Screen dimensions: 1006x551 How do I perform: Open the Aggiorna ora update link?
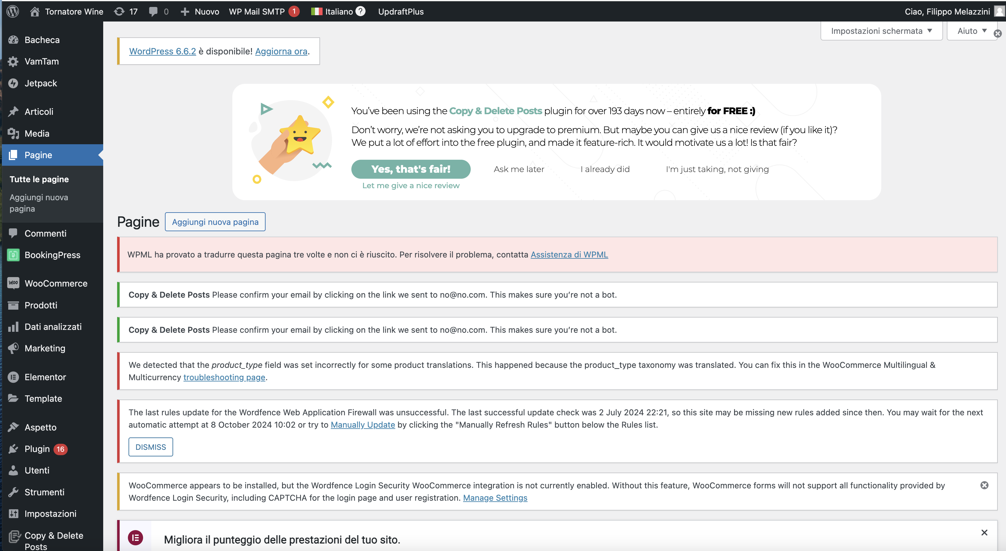281,51
